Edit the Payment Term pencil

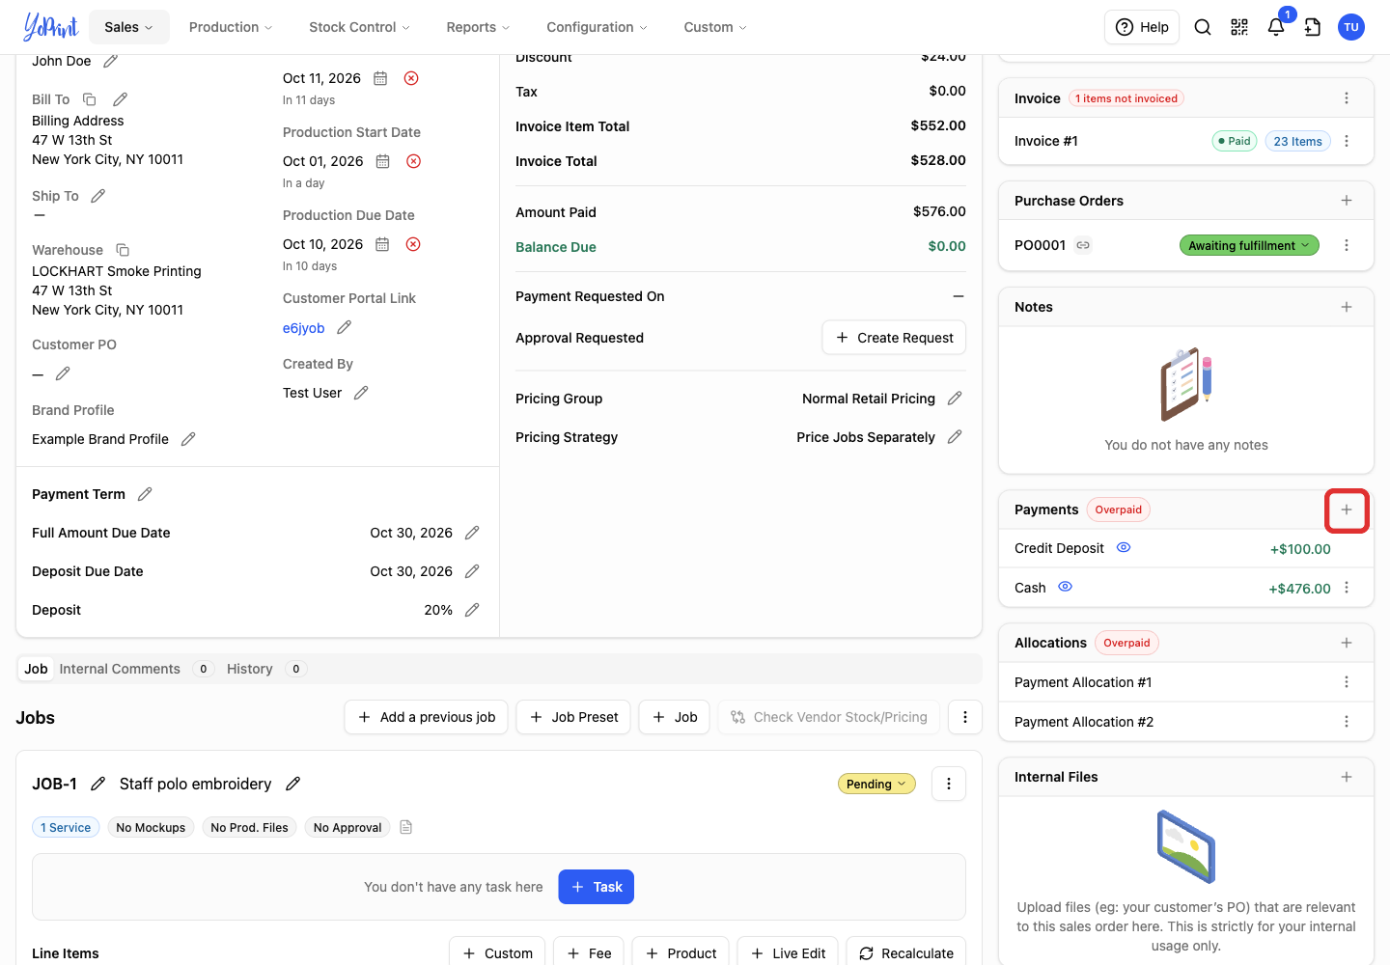tap(145, 494)
